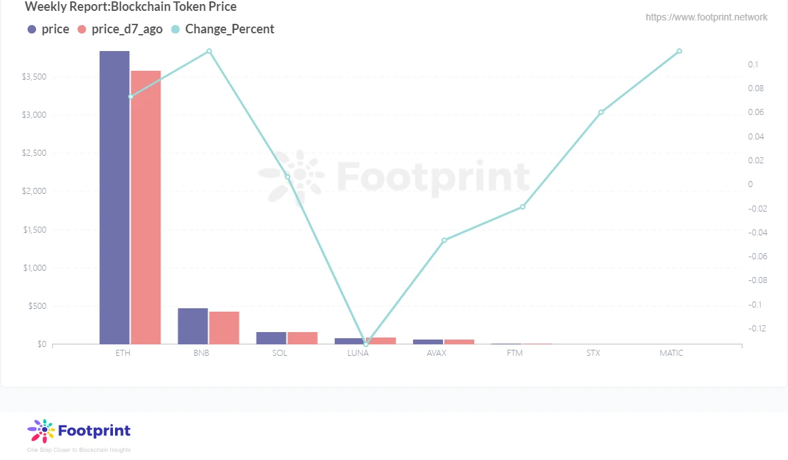The width and height of the screenshot is (788, 460).
Task: Click the teal Change_Percent legend dot
Action: point(176,29)
